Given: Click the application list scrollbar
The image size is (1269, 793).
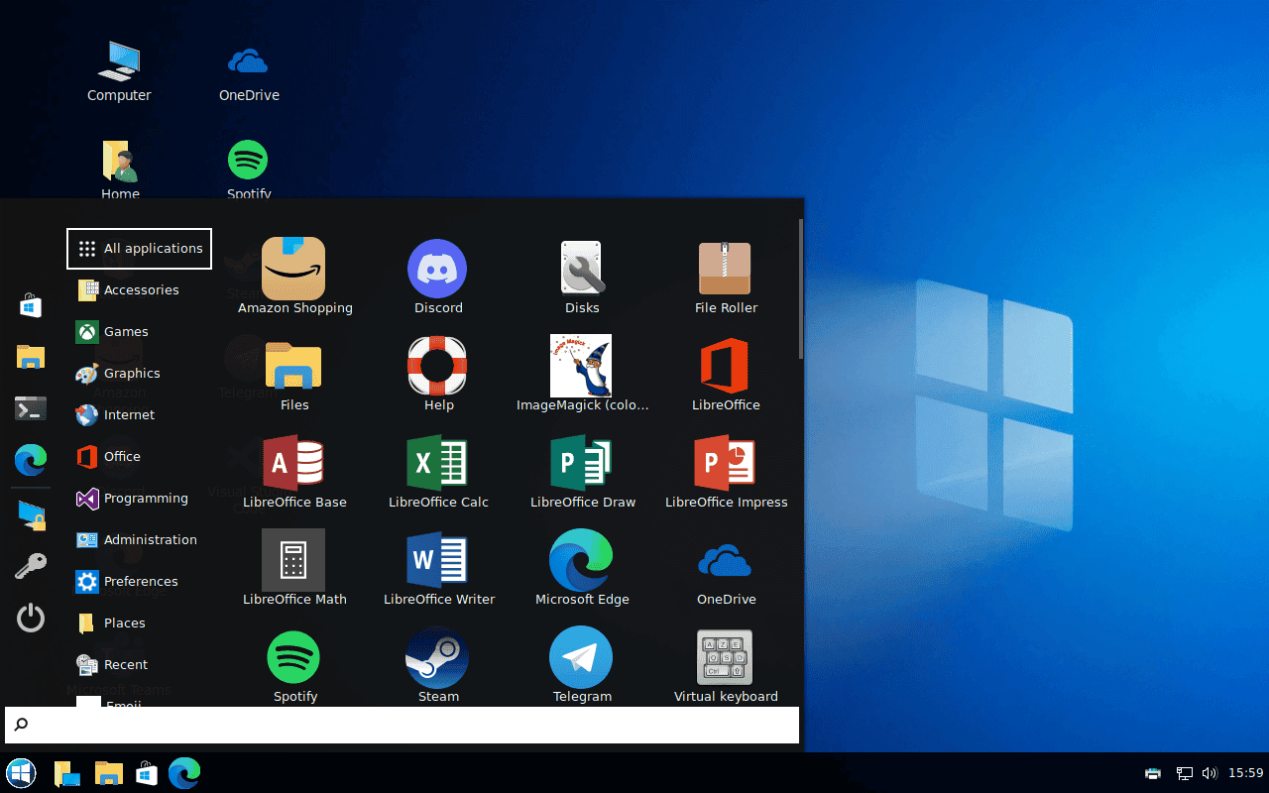Looking at the screenshot, I should pyautogui.click(x=800, y=289).
